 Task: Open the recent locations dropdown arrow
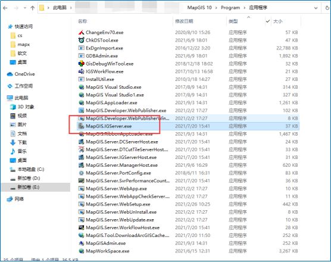pyautogui.click(x=25, y=8)
